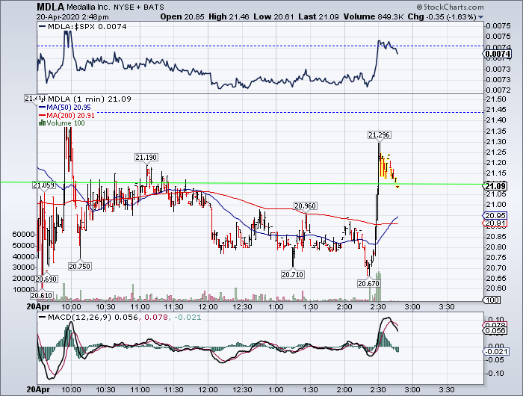The image size is (523, 396).
Task: Click the volume 100 axis tag
Action: coord(492,300)
